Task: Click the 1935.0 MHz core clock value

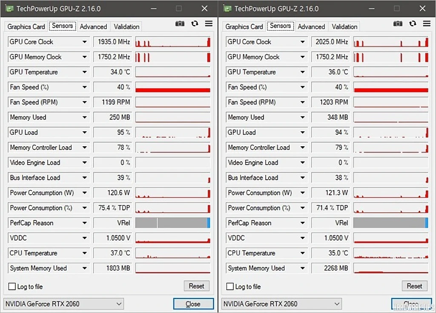Action: pyautogui.click(x=112, y=42)
